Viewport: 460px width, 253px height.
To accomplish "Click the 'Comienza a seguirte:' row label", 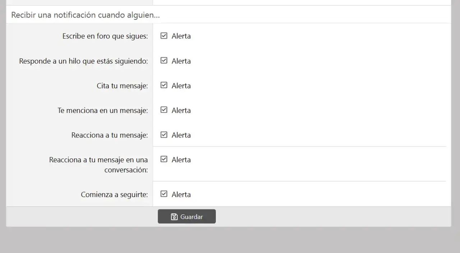I will coord(114,194).
